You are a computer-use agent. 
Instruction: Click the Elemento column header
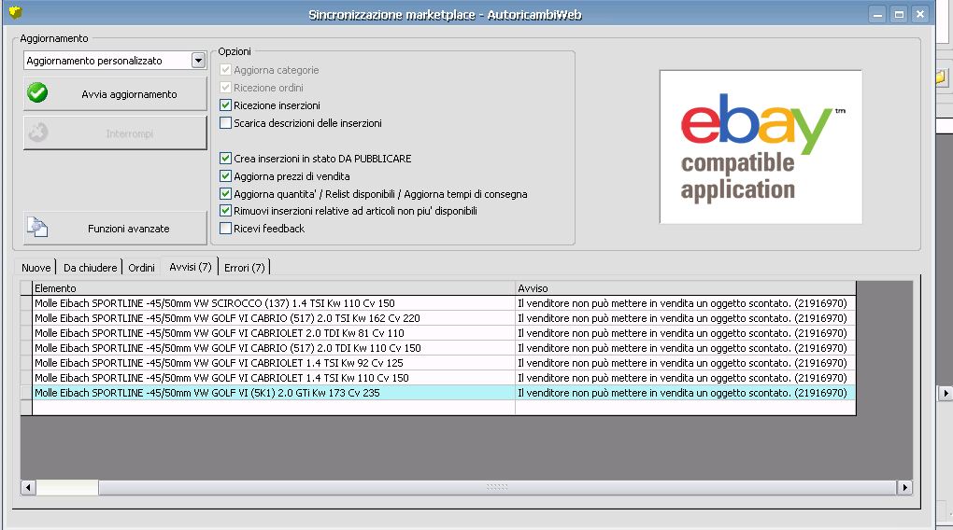tap(274, 288)
